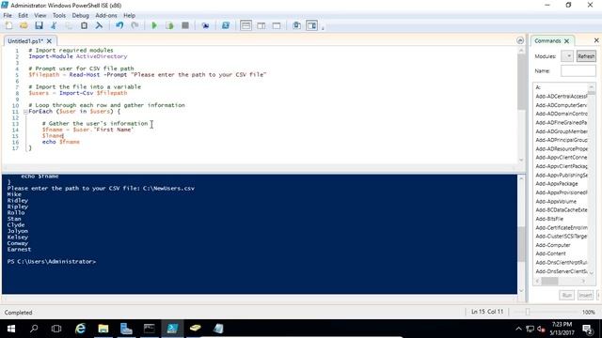Image resolution: width=602 pixels, height=338 pixels.
Task: Click the console prompt PS C:\Users\Administrator>
Action: click(x=52, y=261)
